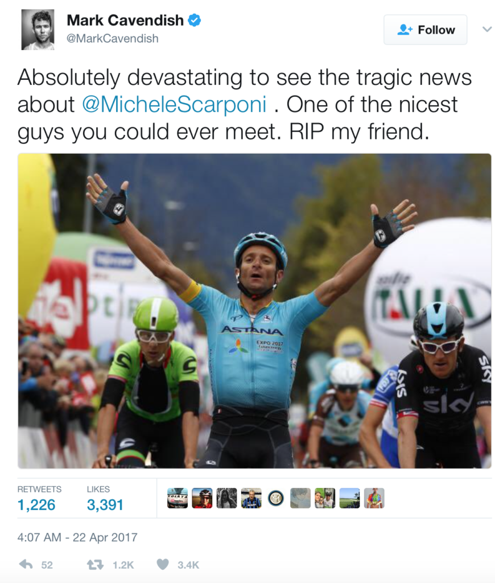Open the @MicheleScarponi mention link

point(174,104)
